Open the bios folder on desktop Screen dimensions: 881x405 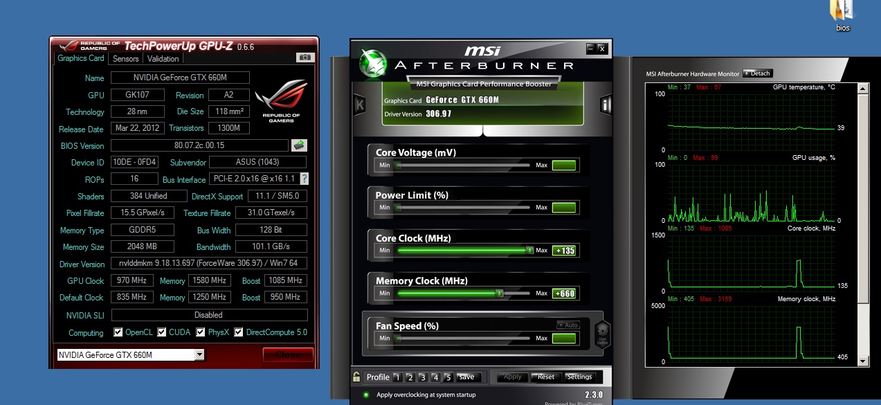coord(843,16)
